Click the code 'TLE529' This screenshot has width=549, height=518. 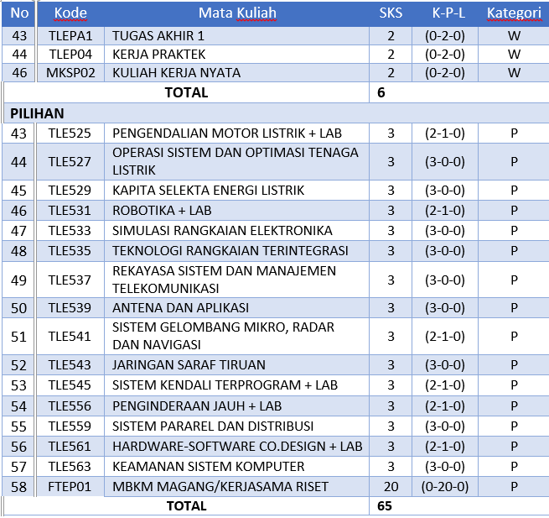(x=70, y=191)
